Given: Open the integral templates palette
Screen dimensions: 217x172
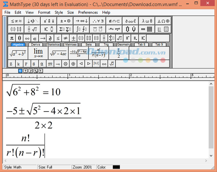Looking at the screenshot, I should [81, 29].
